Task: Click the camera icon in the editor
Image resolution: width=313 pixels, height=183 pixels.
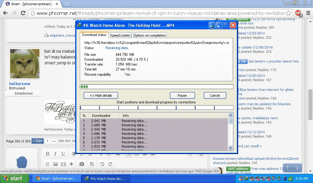Action: click(x=82, y=164)
